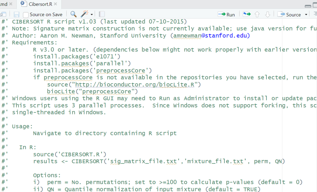Expand the code tools wand dropdown arrow
Screen dimensions: 317x192
click(x=92, y=14)
